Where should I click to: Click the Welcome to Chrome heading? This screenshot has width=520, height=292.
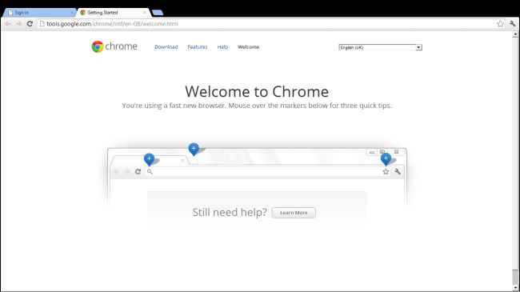pos(257,91)
